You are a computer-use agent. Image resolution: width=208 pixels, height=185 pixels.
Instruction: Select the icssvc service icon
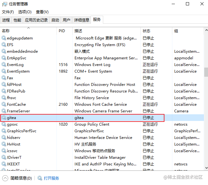[4, 151]
